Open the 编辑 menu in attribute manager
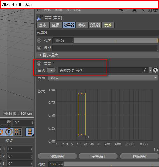The height and width of the screenshot is (167, 159). pos(59,10)
